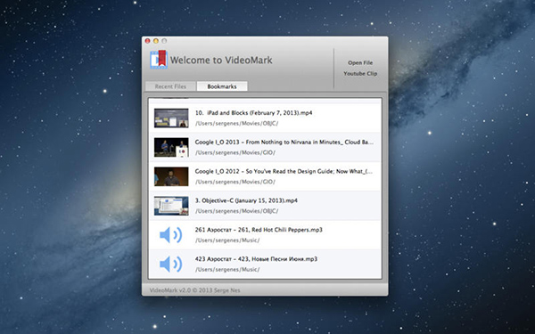
Task: Click the Youtube Clip button
Action: coord(360,74)
